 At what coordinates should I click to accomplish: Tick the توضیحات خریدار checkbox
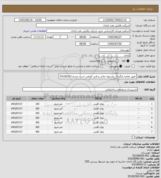(x=133, y=137)
